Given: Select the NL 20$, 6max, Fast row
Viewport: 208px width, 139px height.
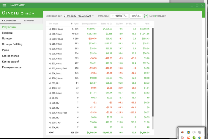Looking at the screenshot, I should (99, 68).
